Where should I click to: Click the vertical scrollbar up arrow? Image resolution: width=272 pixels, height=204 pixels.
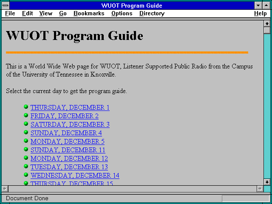(x=267, y=24)
